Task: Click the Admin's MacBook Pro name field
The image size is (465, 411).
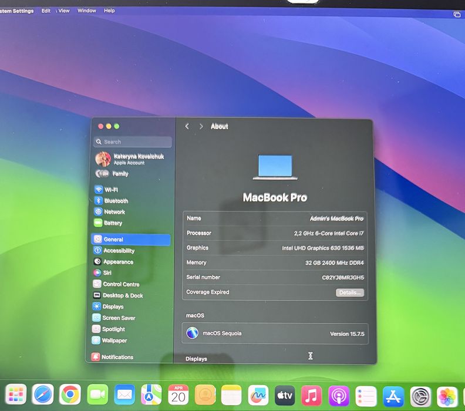Action: (336, 218)
